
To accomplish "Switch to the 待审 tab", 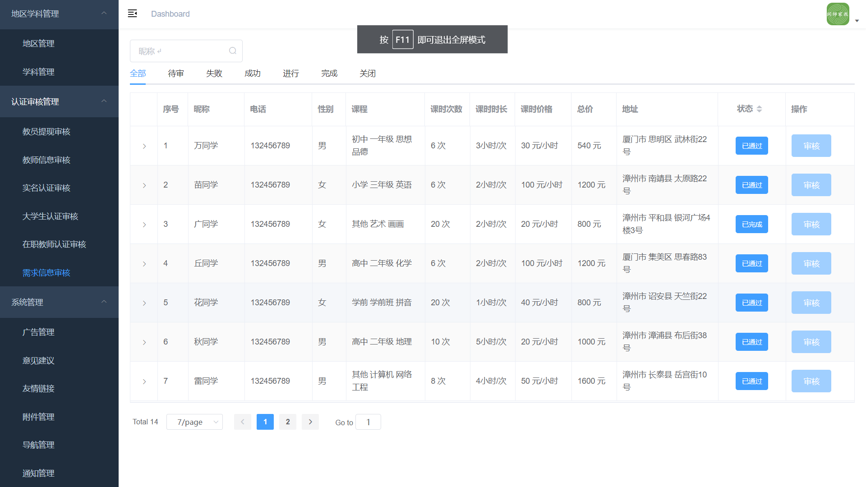I will point(175,73).
